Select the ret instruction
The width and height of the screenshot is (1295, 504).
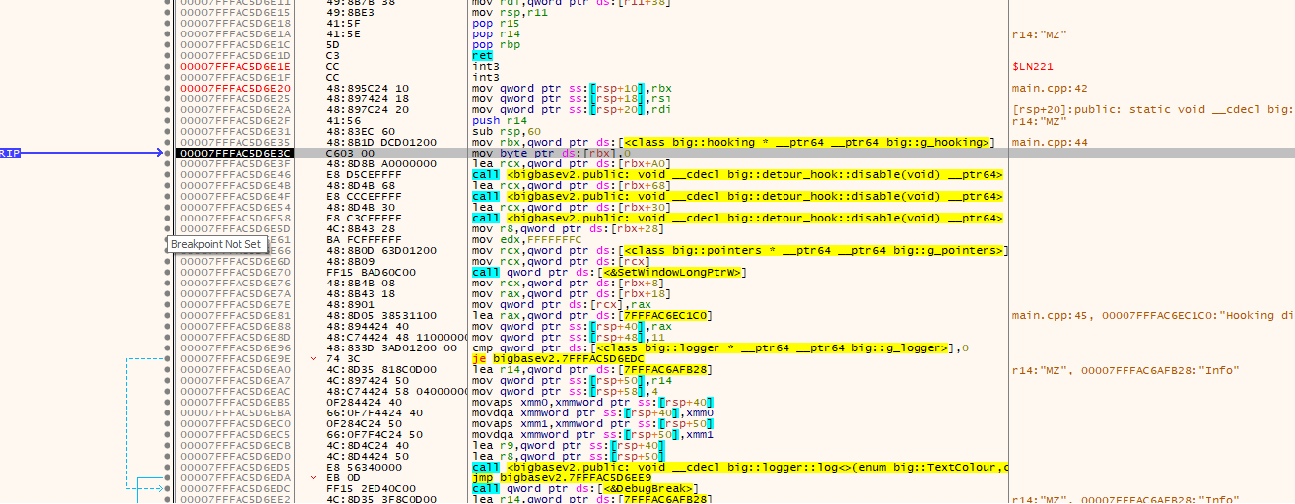click(482, 56)
